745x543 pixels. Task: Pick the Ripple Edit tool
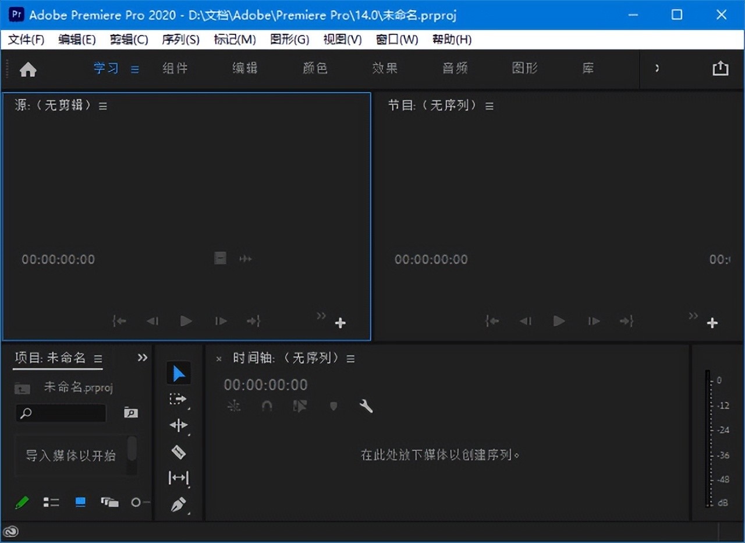(178, 425)
